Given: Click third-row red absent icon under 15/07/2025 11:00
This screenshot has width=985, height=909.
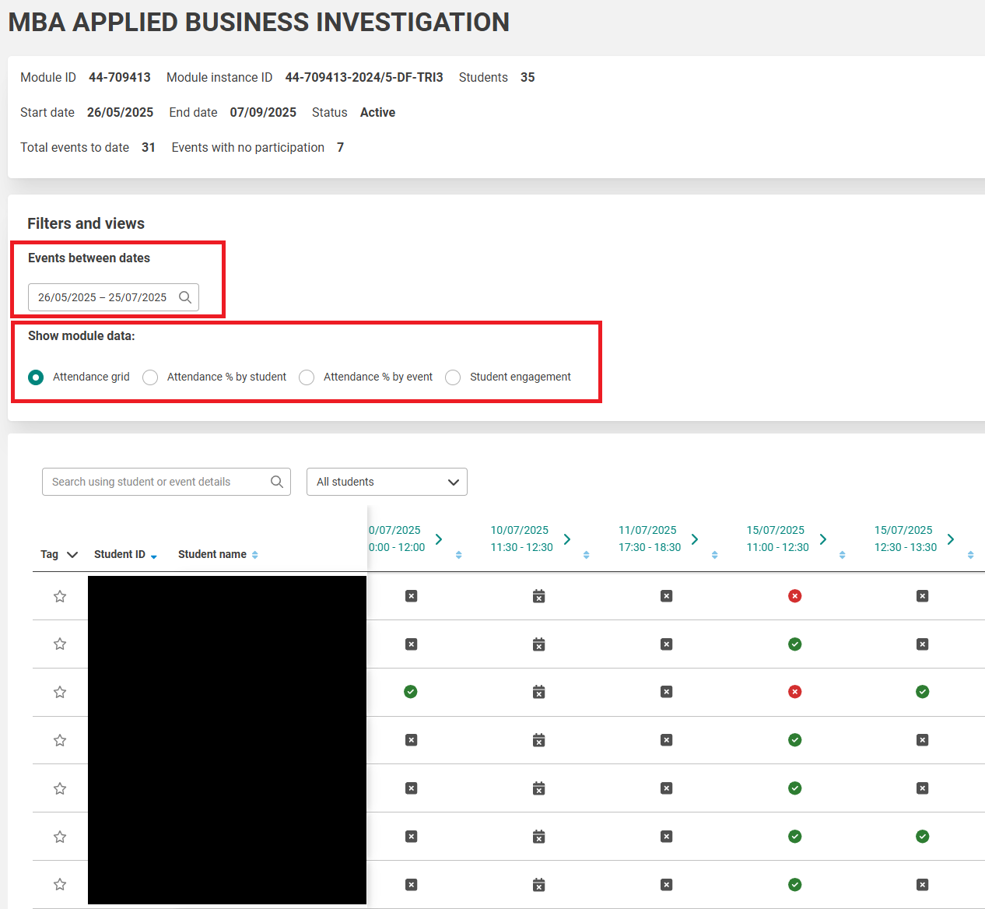Looking at the screenshot, I should [x=794, y=692].
